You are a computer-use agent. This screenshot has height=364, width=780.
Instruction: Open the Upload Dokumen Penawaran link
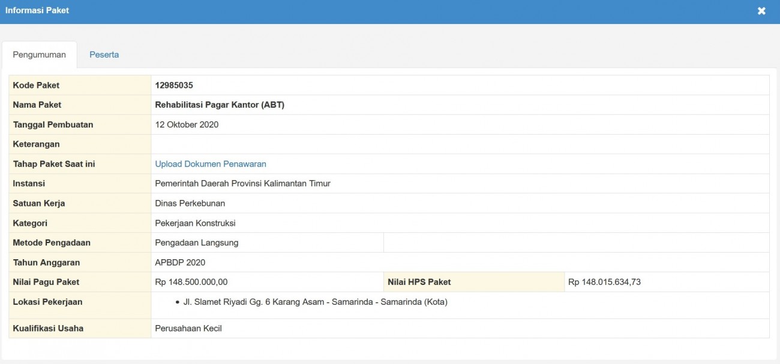click(x=211, y=164)
